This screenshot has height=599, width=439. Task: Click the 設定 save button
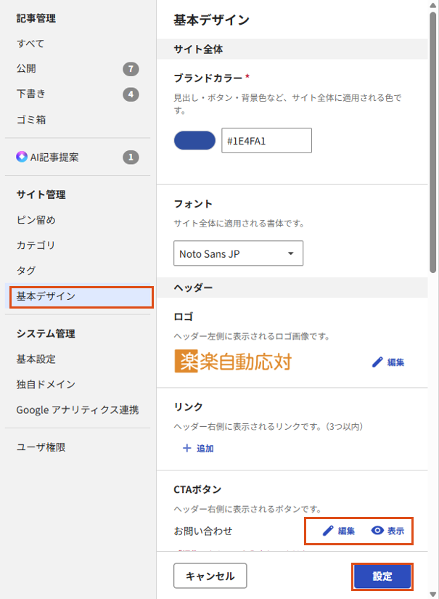[x=382, y=576]
